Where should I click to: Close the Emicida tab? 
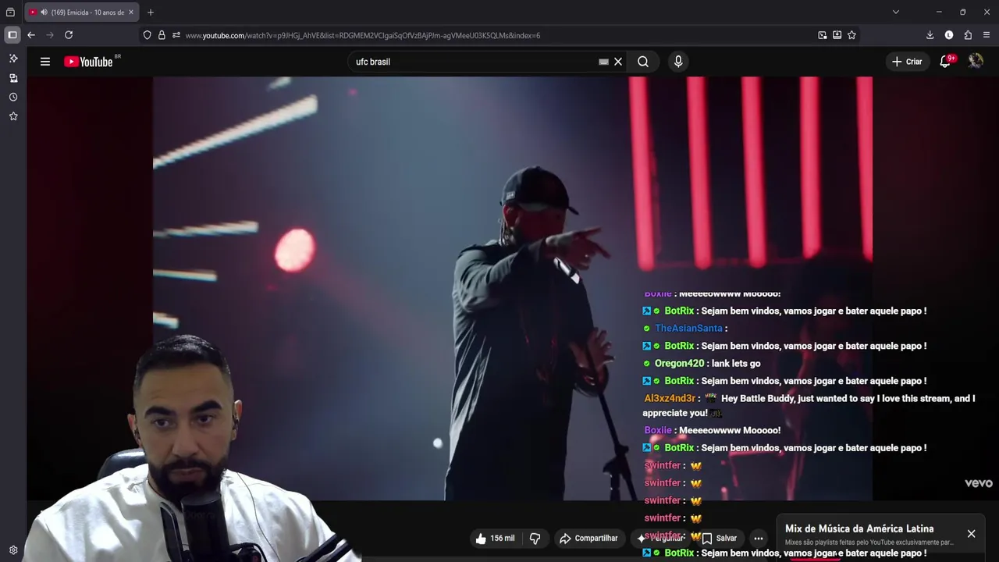(131, 12)
